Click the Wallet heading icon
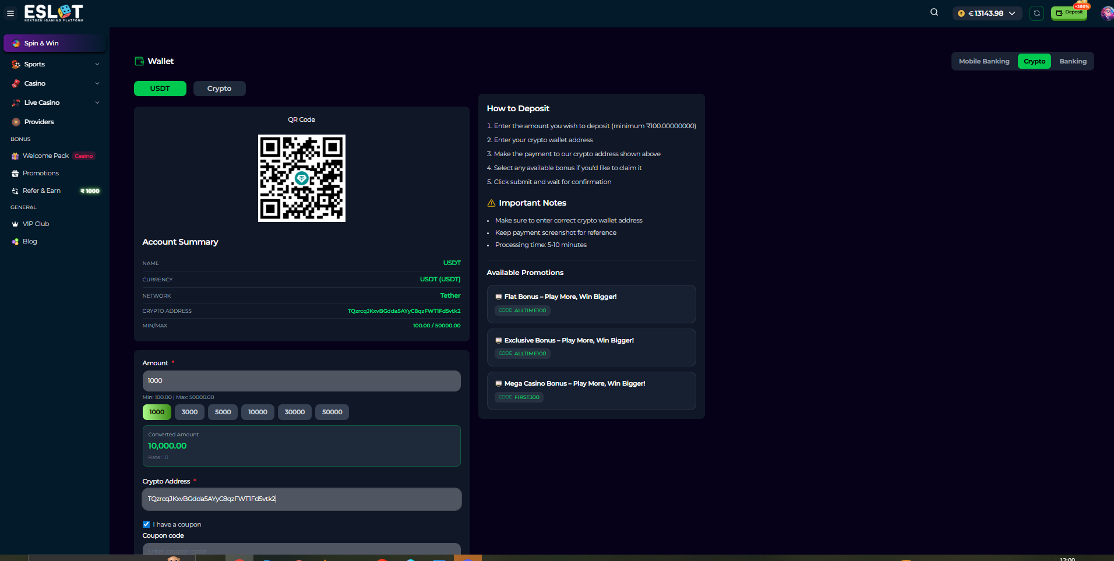This screenshot has height=561, width=1114. pos(139,61)
